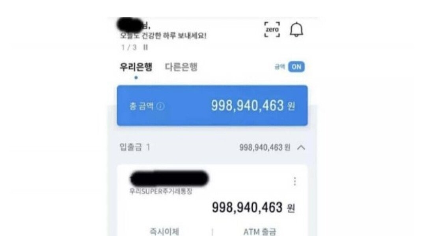Viewport: 425px width, 236px height.
Task: Tap the blacked-out user name at the top
Action: pyautogui.click(x=130, y=25)
